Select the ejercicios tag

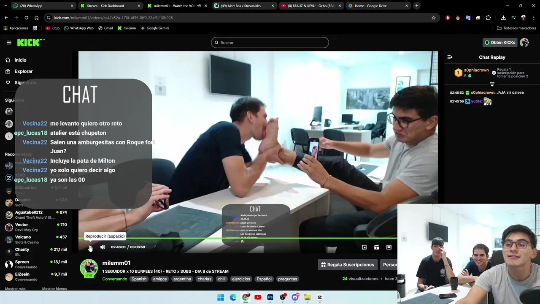tap(241, 279)
